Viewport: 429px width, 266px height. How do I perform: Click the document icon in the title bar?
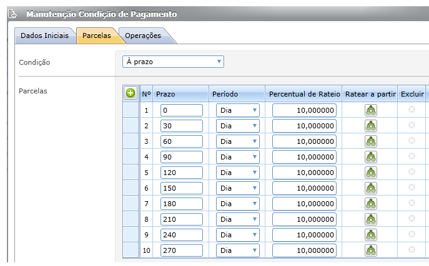point(12,14)
